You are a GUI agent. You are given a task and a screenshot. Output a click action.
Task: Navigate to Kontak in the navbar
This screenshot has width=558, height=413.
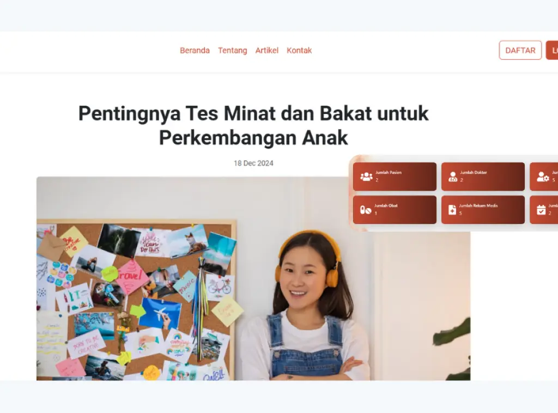[299, 51]
